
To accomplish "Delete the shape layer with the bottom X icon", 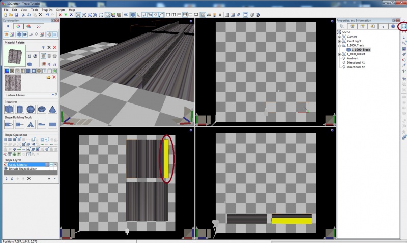I will 29,178.
